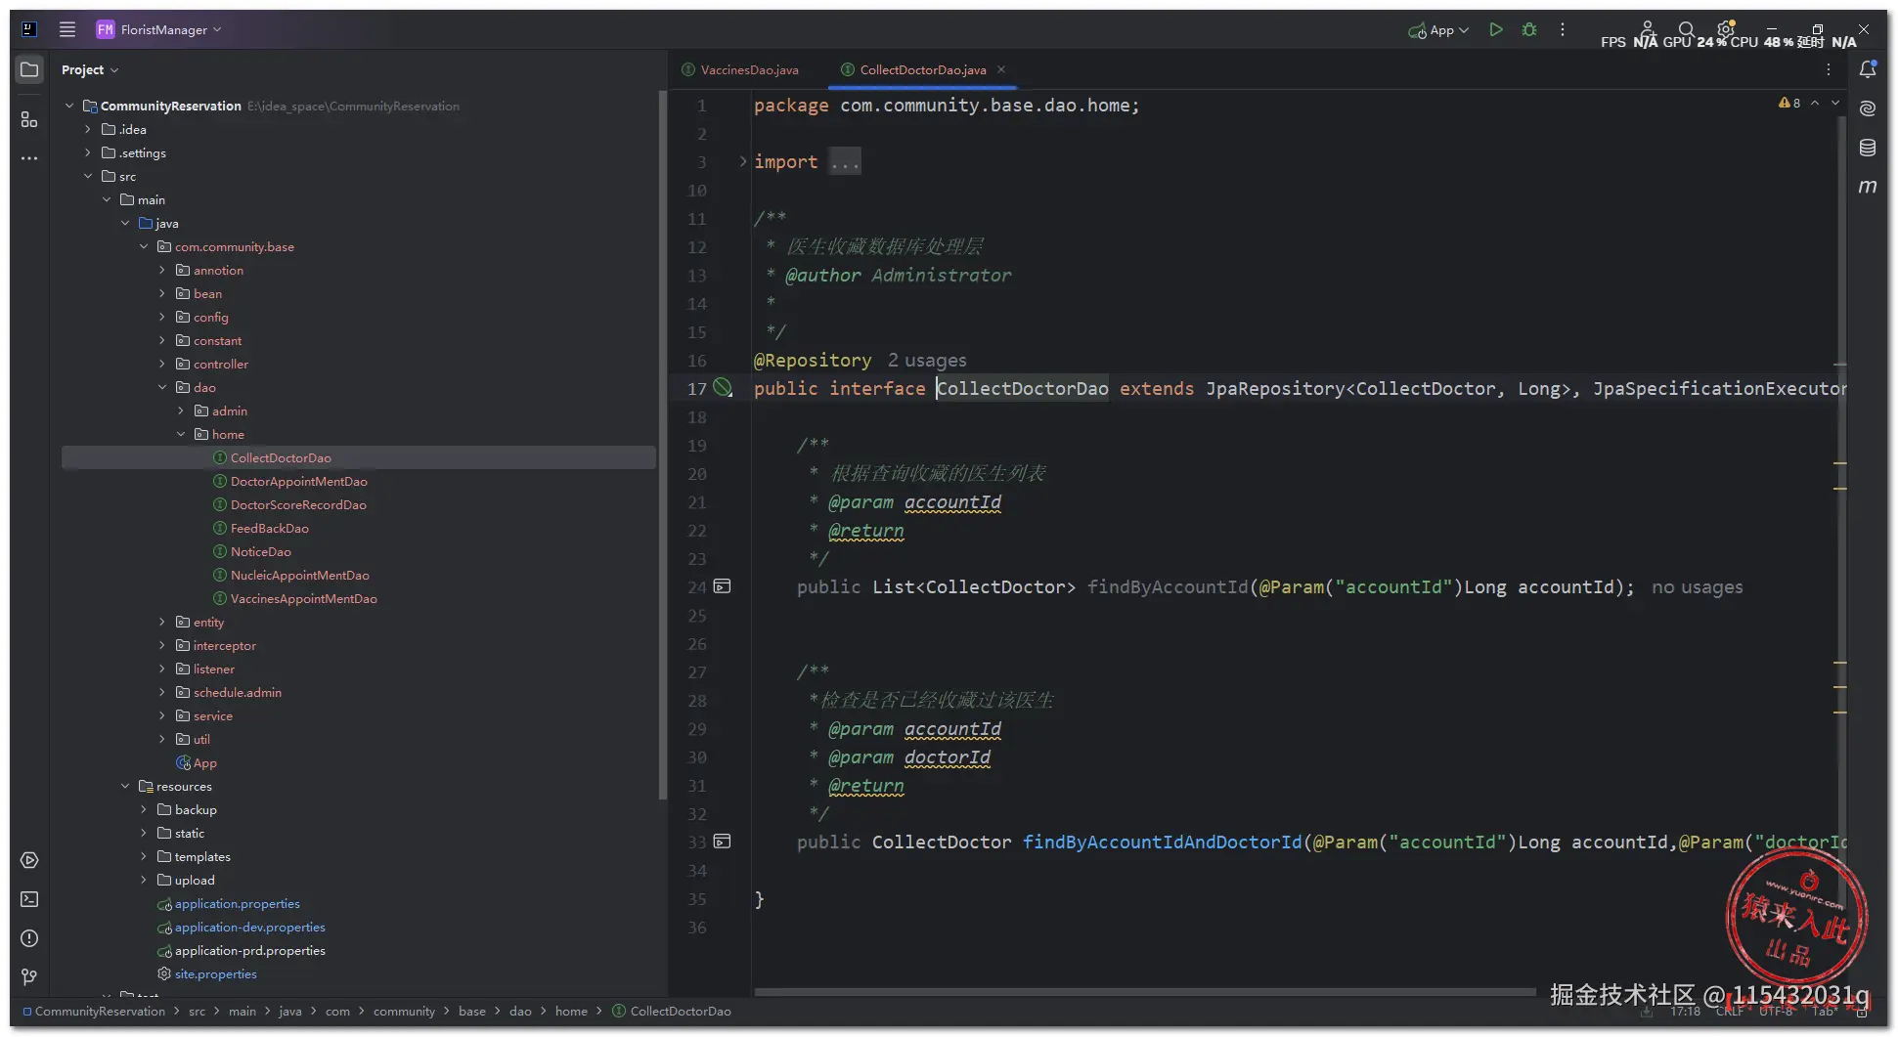This screenshot has width=1898, height=1037.
Task: Collapse the home package
Action: [x=181, y=434]
